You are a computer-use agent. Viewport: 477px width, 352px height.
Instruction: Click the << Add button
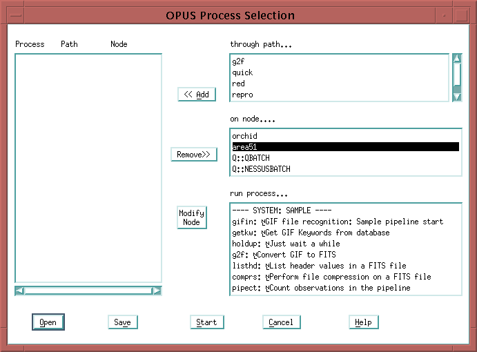point(197,95)
